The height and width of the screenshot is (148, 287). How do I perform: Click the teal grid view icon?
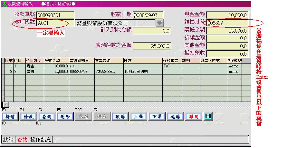(208, 117)
